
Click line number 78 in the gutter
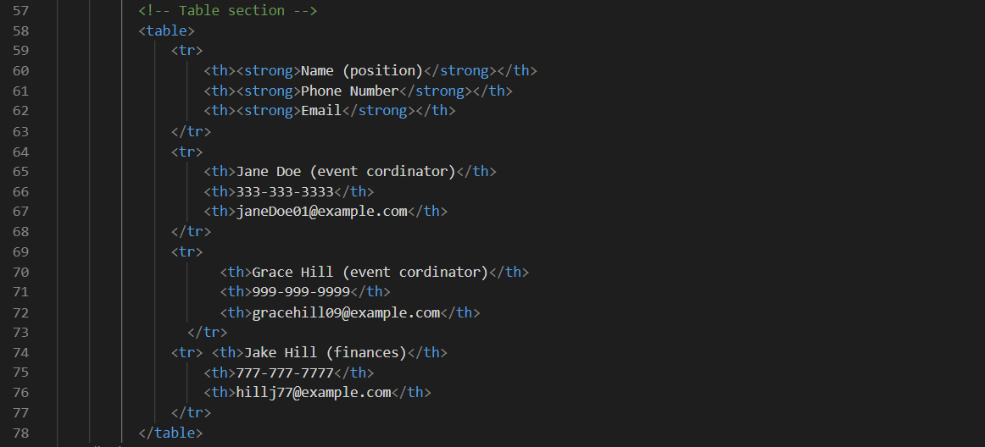pyautogui.click(x=20, y=433)
